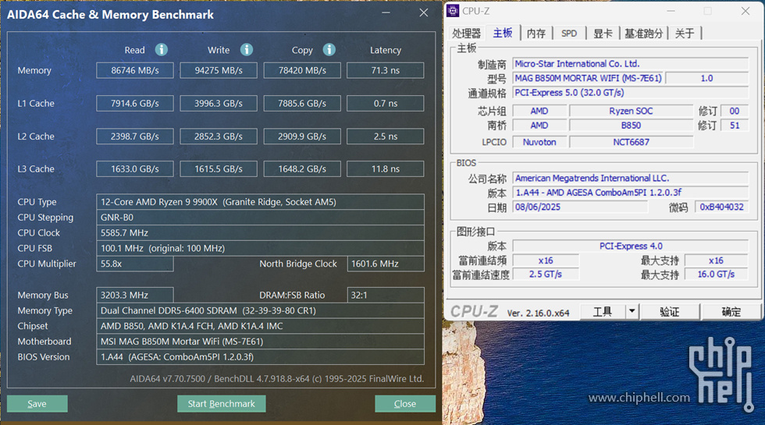The height and width of the screenshot is (425, 765).
Task: Click Memory Copy value 78420 MB/s
Action: [x=302, y=70]
